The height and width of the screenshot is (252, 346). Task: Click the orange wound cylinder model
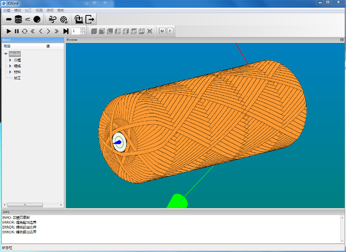point(202,122)
